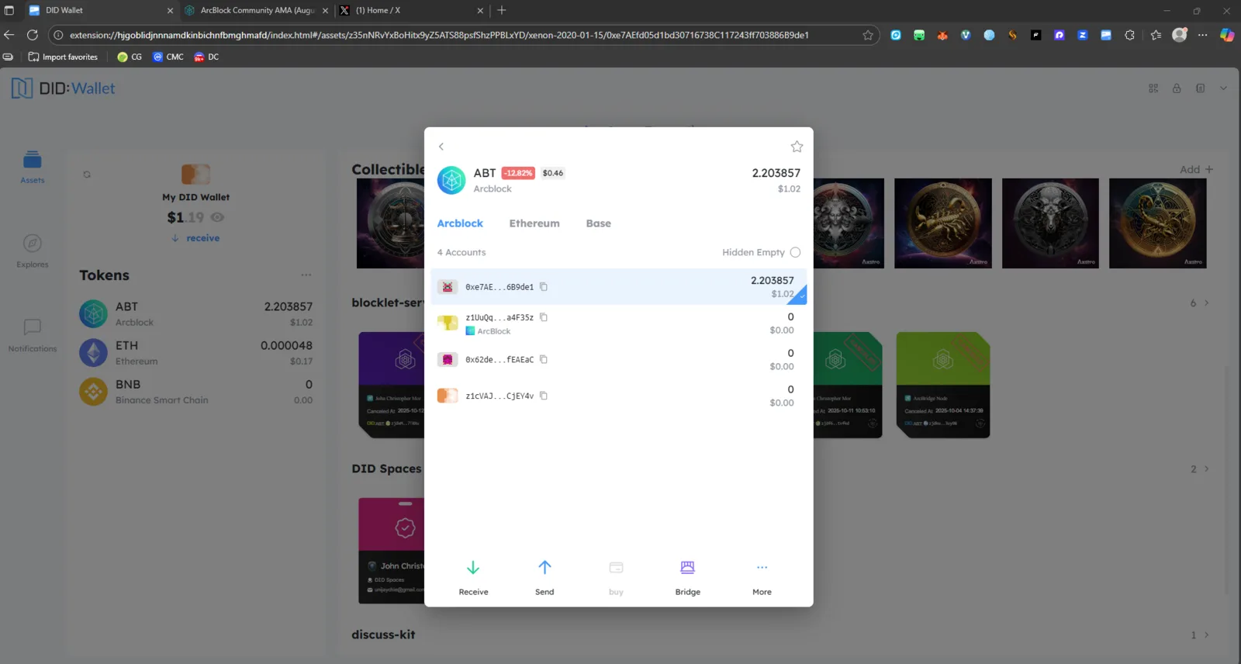Viewport: 1241px width, 664px height.
Task: Add this page to browser favorites
Action: click(868, 35)
